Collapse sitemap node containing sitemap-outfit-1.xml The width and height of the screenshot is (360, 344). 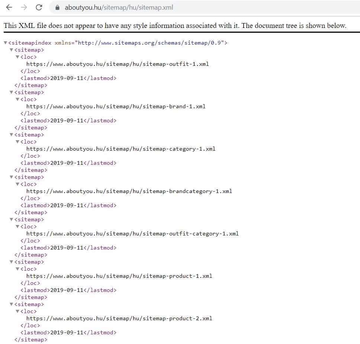(x=11, y=50)
